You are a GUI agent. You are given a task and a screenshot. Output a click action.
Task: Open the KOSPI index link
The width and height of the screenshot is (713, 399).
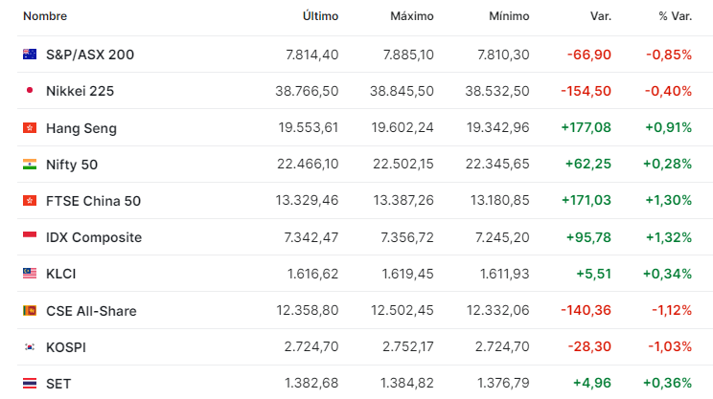(66, 347)
